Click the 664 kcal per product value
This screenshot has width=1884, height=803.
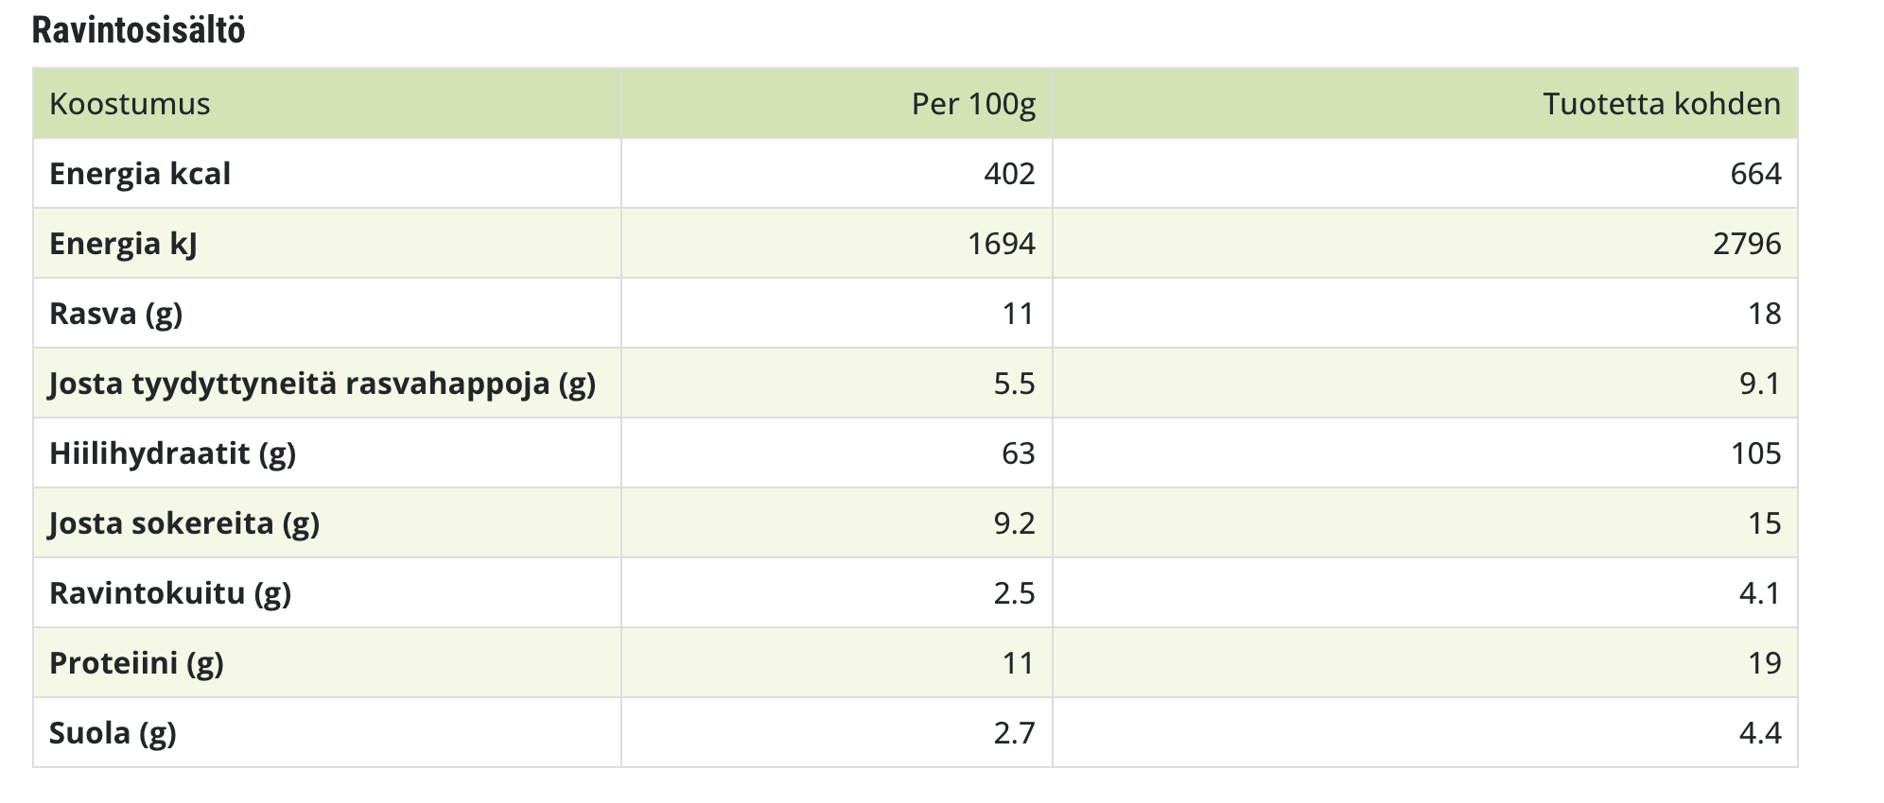(1755, 174)
